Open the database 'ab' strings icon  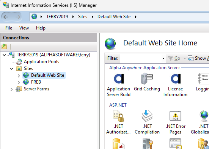pyautogui.click(x=119, y=144)
